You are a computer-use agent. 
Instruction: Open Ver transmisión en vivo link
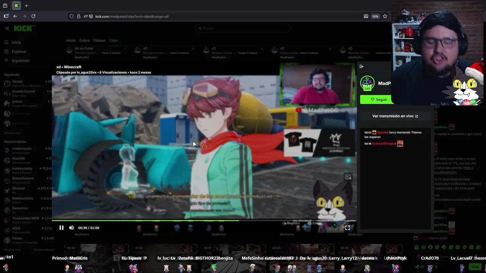click(x=395, y=116)
